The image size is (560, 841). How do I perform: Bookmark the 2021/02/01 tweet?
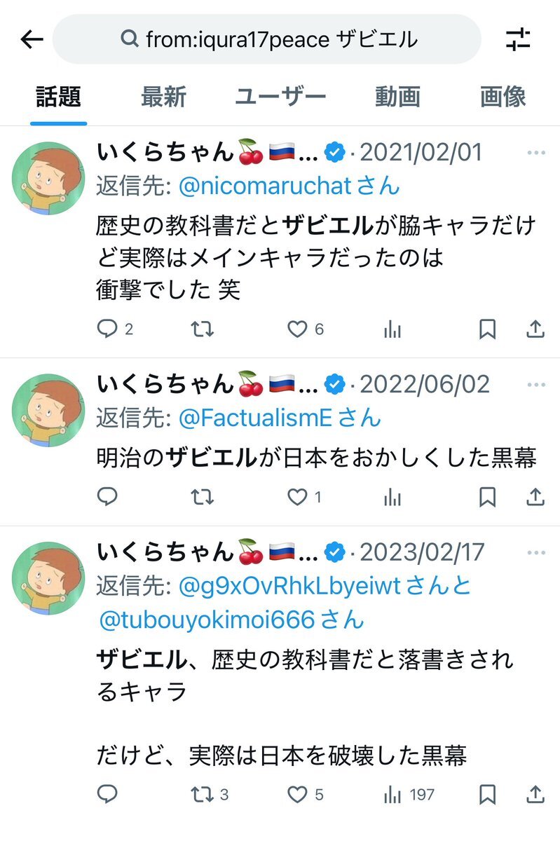[x=487, y=329]
